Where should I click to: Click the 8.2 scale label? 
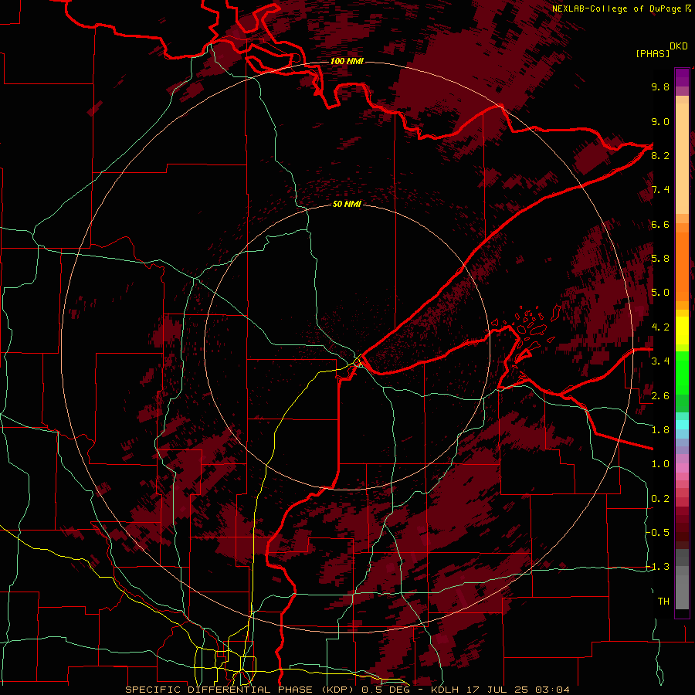[660, 155]
